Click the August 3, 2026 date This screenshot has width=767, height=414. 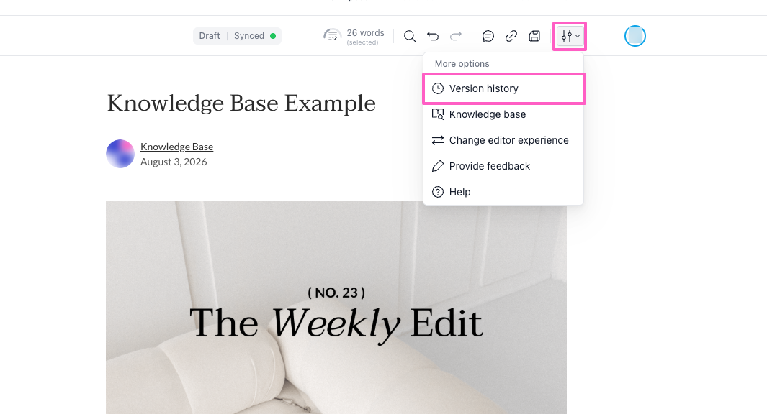174,162
